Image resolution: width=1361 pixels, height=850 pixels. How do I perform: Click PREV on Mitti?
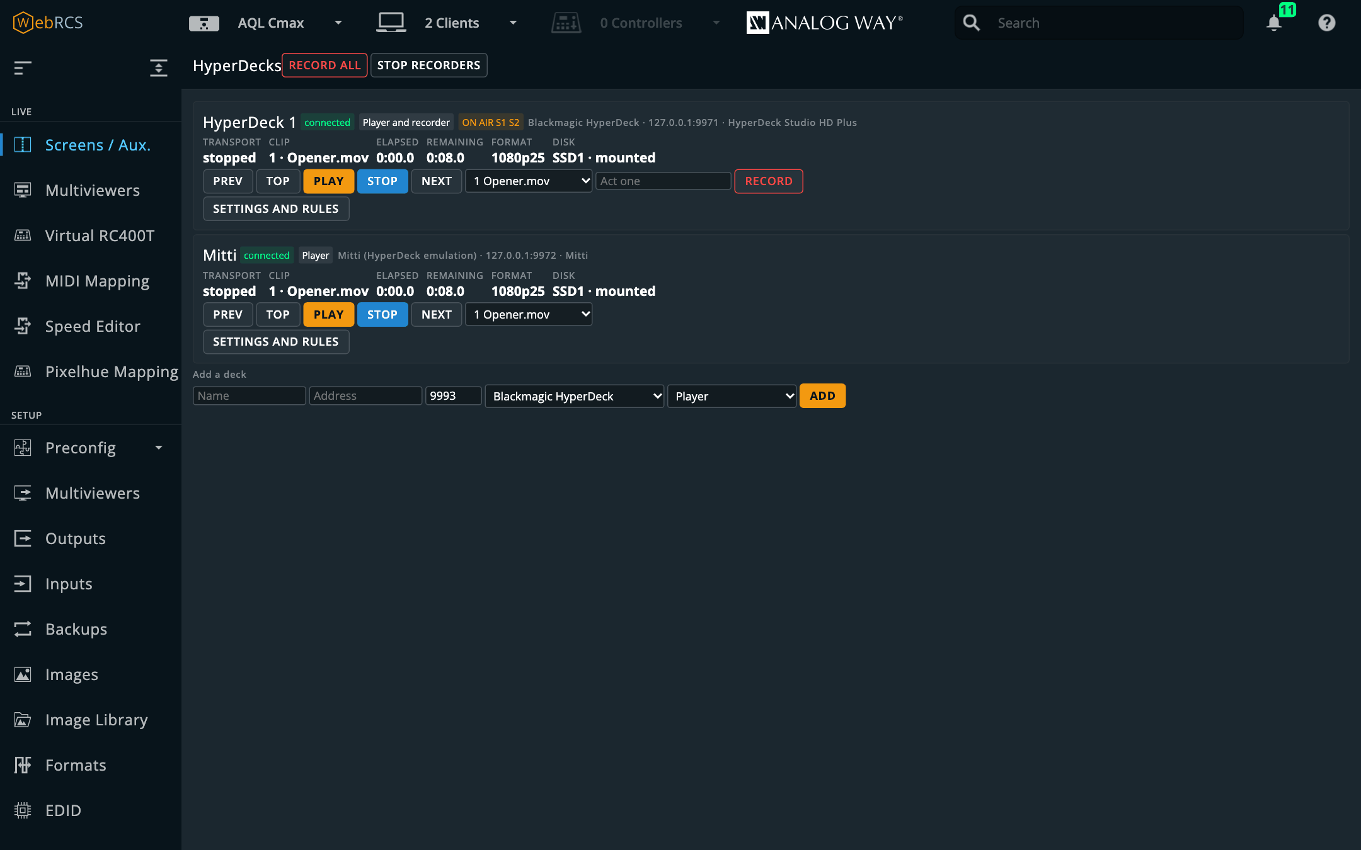[228, 314]
